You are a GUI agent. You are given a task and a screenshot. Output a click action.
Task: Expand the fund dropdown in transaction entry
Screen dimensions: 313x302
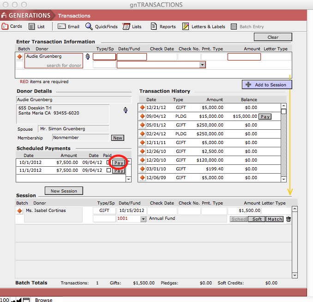(202, 65)
